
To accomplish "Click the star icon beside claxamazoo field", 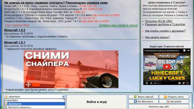I will coord(6,97).
